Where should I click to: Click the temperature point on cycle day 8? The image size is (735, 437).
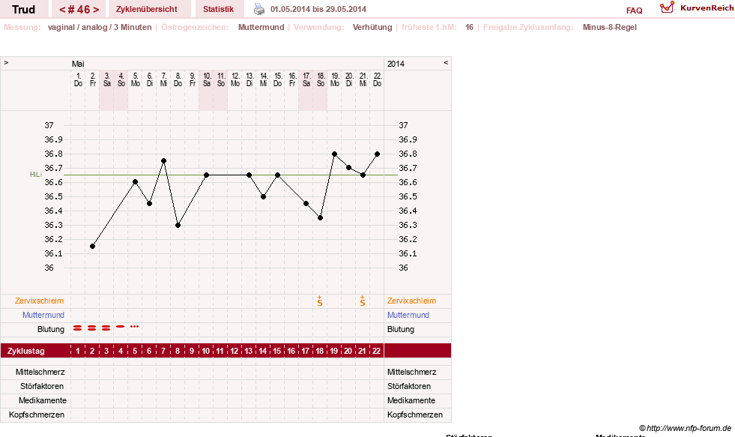pyautogui.click(x=178, y=225)
